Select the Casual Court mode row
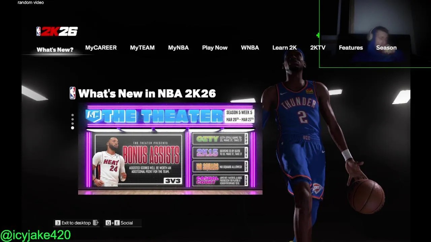The height and width of the screenshot is (242, 431). click(x=220, y=180)
